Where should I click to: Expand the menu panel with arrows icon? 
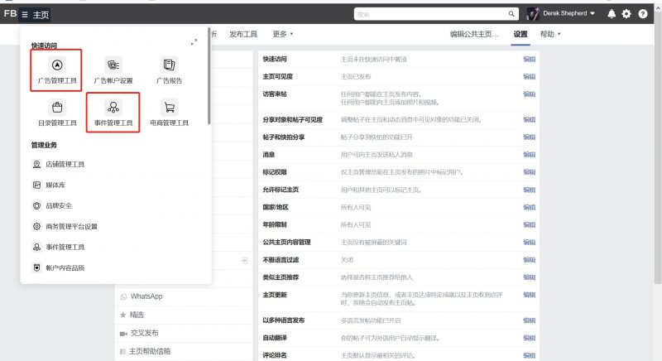(194, 41)
